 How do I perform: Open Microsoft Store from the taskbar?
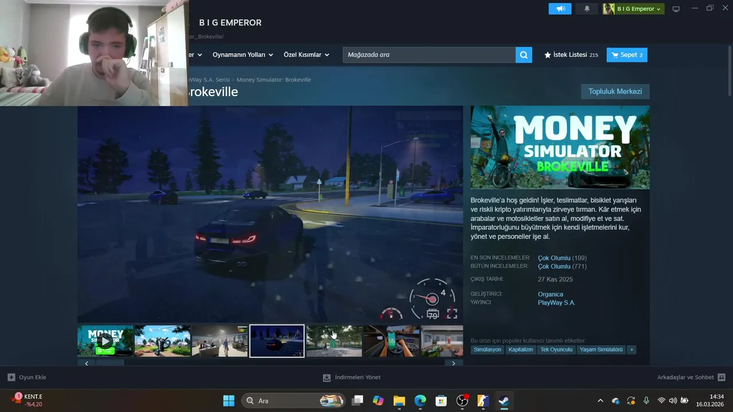click(441, 401)
